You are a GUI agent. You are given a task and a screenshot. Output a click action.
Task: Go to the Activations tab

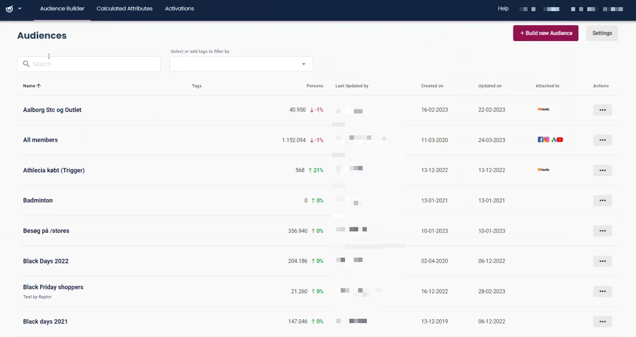(x=179, y=8)
